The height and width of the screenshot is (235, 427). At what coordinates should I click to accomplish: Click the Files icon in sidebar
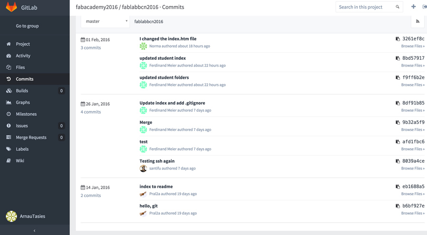point(9,67)
